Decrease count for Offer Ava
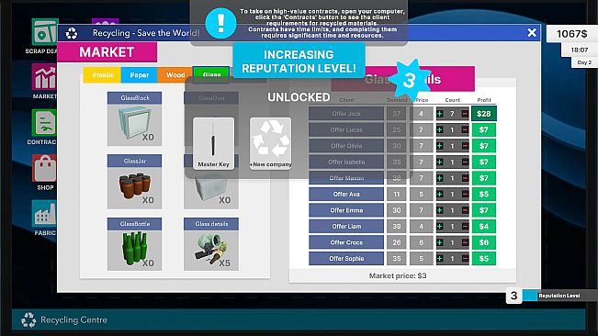This screenshot has width=598, height=336. click(x=465, y=194)
